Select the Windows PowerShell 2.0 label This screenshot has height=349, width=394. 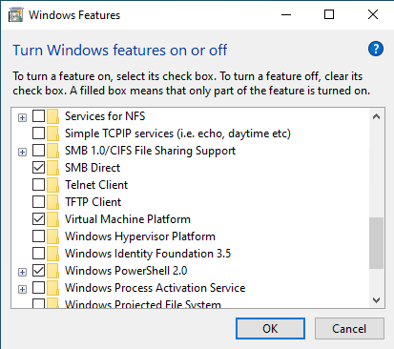click(x=126, y=271)
